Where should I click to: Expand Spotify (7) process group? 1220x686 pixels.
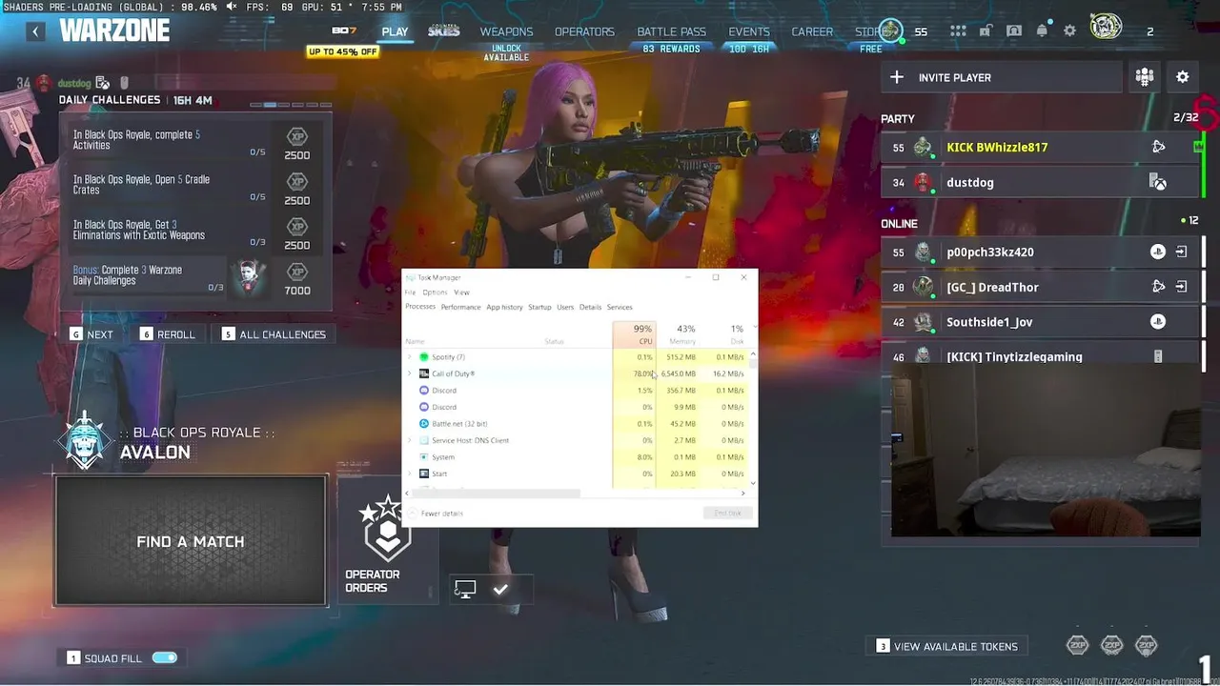point(410,357)
